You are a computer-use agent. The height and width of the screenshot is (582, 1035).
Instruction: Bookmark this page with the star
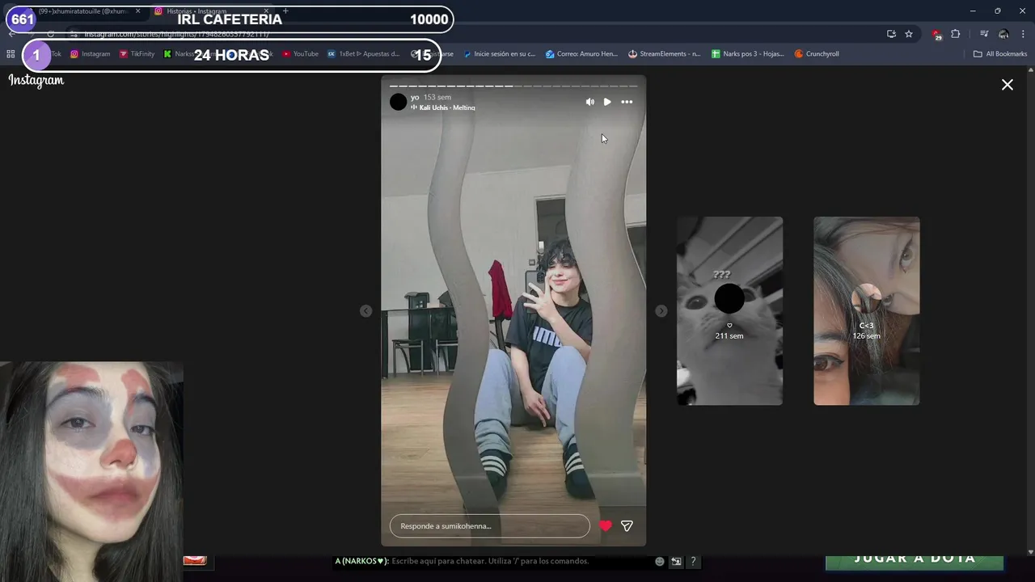click(x=909, y=34)
